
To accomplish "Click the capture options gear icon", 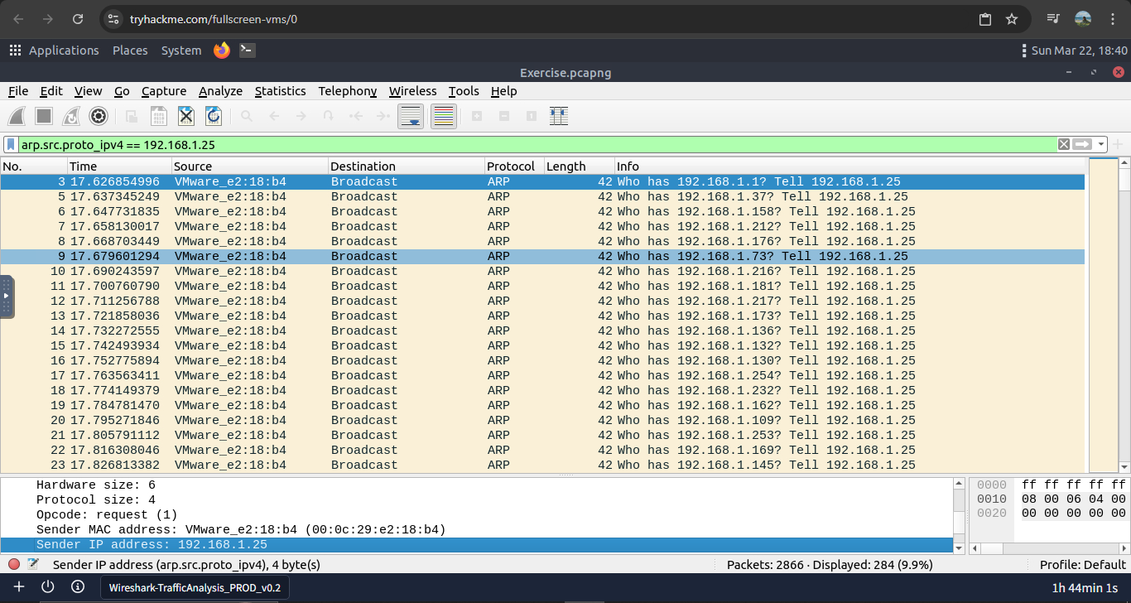I will click(x=99, y=117).
